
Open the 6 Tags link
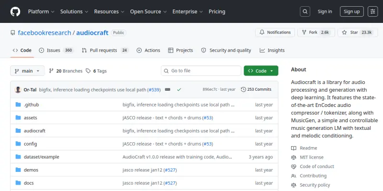[96, 71]
